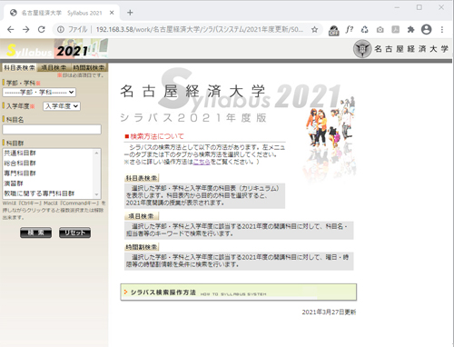Click the address bar URL
Image resolution: width=454 pixels, height=347 pixels.
(x=199, y=29)
